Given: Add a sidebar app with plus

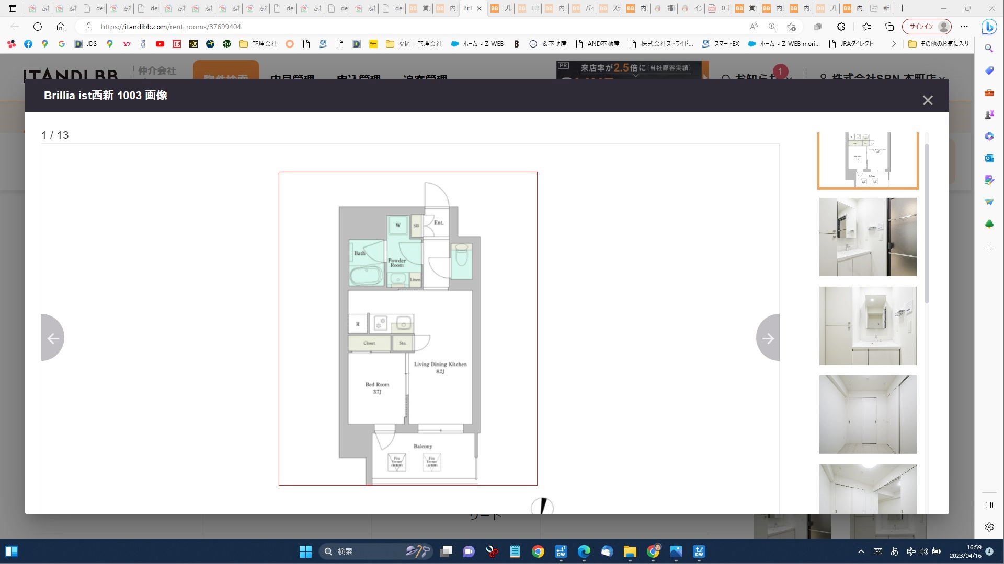Looking at the screenshot, I should [989, 248].
